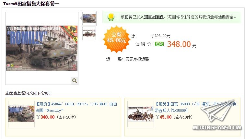
Task: Click the orange 立省45.00元 savings badge
Action: tap(116, 39)
